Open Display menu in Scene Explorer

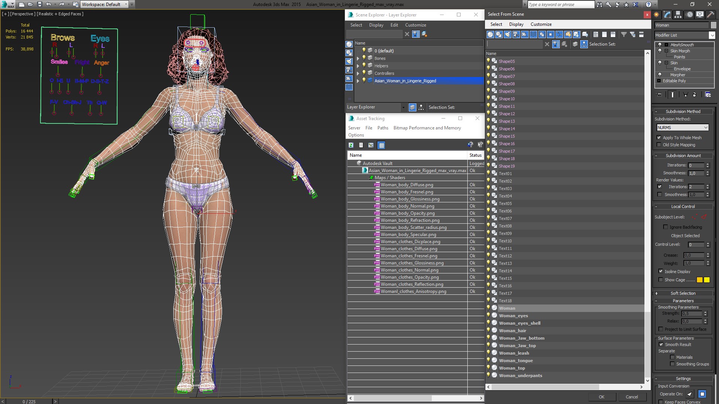[x=376, y=25]
